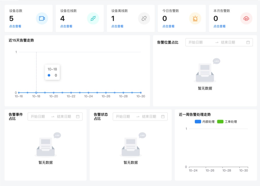260x186 pixels.
Task: Click the 工单处理 legend label
Action: pos(231,122)
